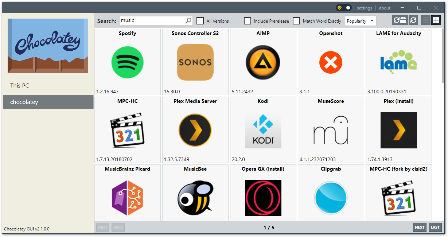Viewport: 448px width, 237px height.
Task: Tick Match Word Exactly checkbox
Action: 296,21
